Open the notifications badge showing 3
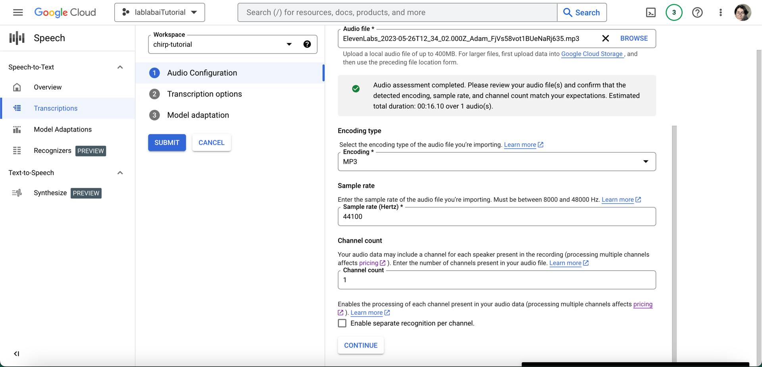The height and width of the screenshot is (367, 762). click(x=674, y=13)
